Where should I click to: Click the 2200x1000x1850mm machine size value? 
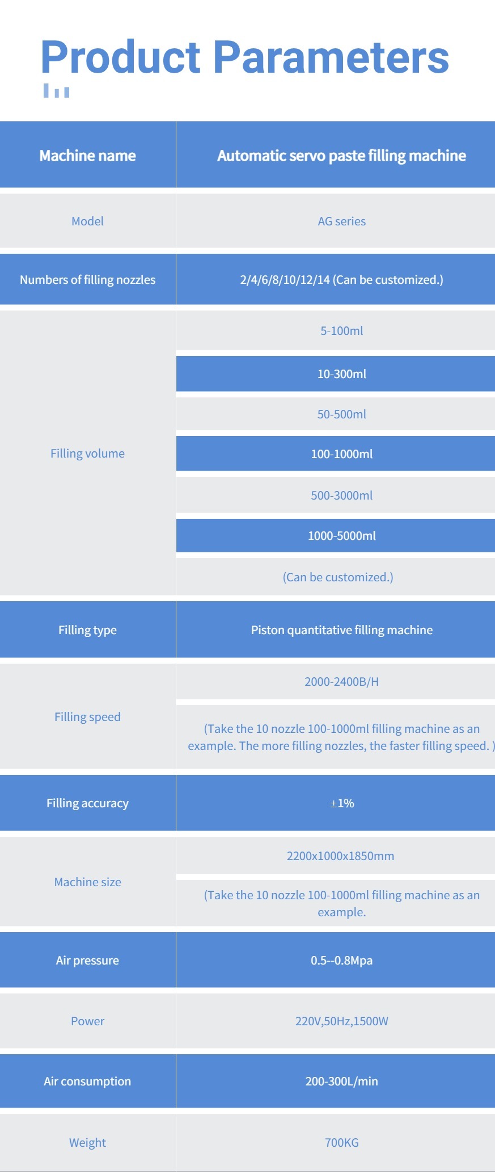[x=340, y=856]
